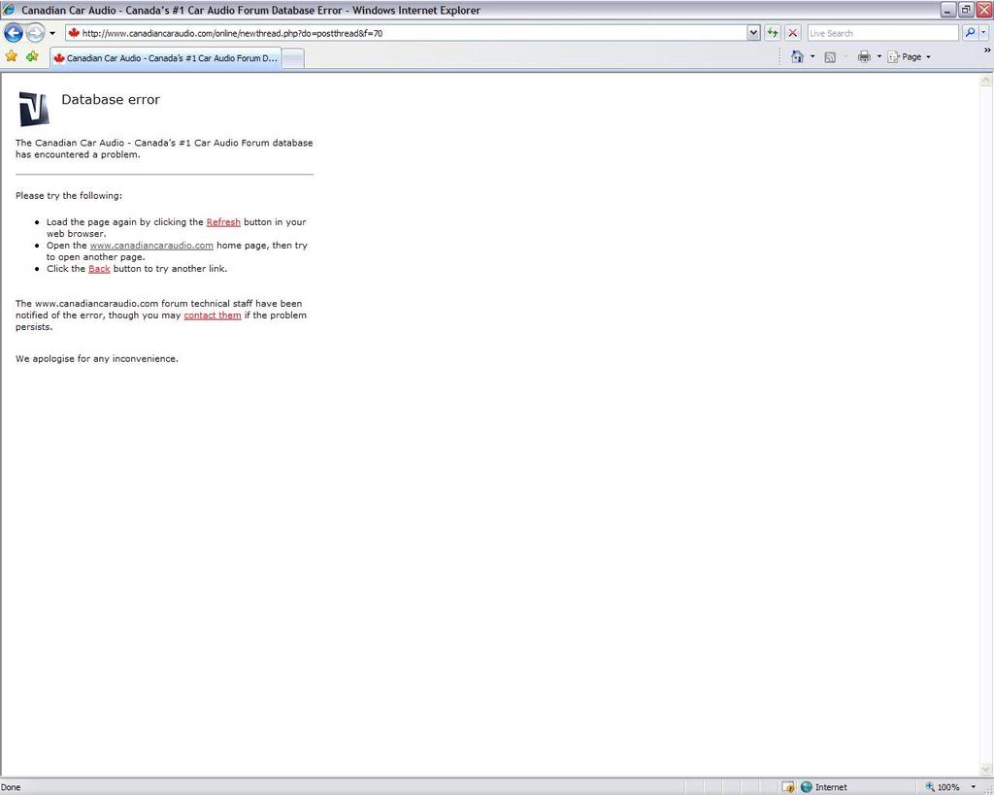Open the address bar history dropdown
The height and width of the screenshot is (795, 994).
coord(754,32)
